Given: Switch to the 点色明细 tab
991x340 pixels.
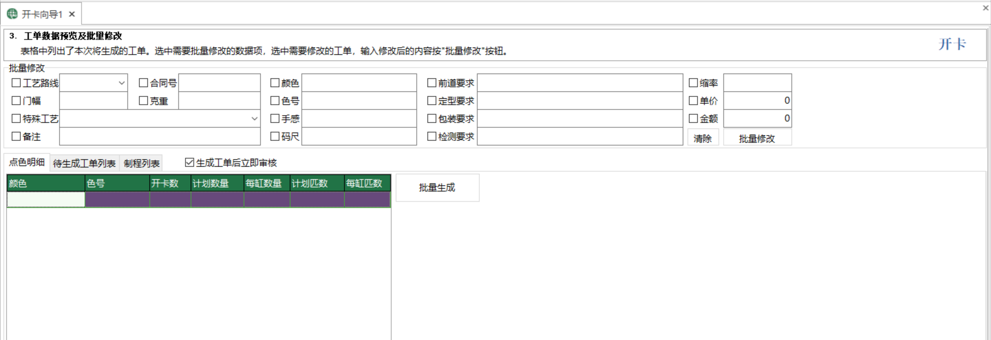Looking at the screenshot, I should pyautogui.click(x=27, y=162).
